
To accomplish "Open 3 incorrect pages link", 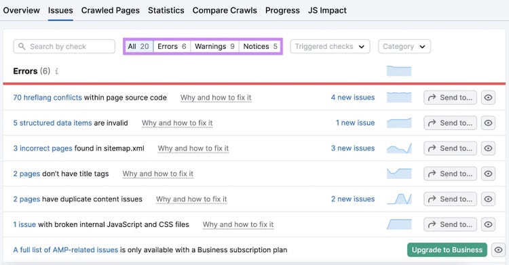I will coord(43,148).
